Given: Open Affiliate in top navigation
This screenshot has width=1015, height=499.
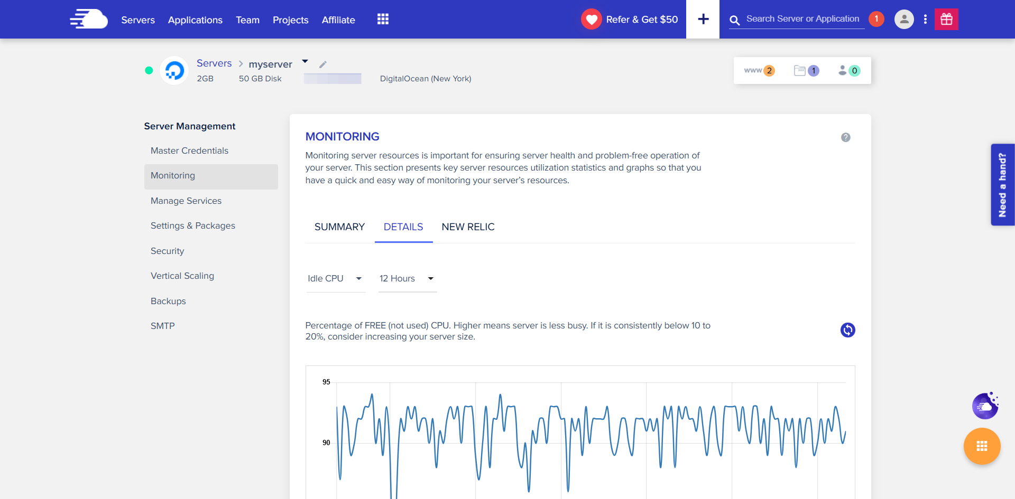Looking at the screenshot, I should tap(338, 20).
